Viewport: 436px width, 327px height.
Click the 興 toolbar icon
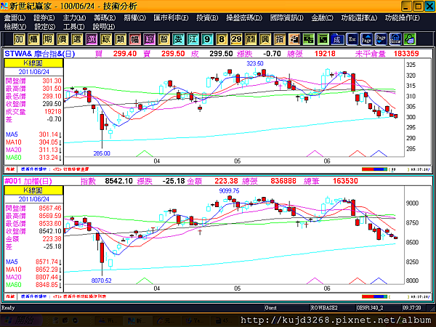[x=265, y=39]
